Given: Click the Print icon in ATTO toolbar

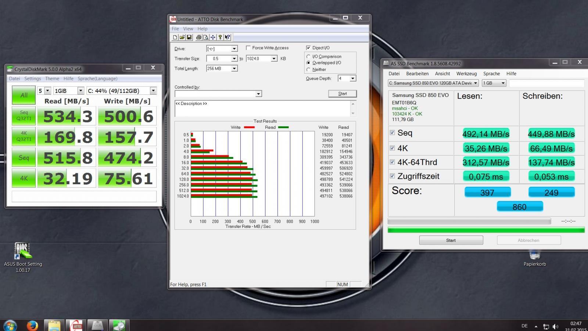Looking at the screenshot, I should [198, 37].
